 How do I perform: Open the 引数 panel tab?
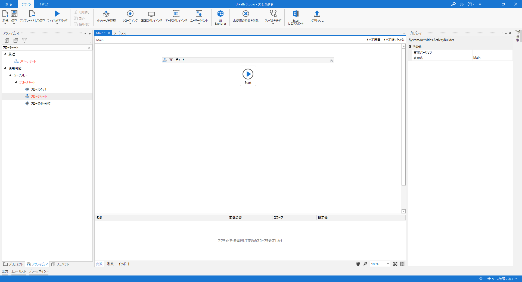tap(110, 264)
